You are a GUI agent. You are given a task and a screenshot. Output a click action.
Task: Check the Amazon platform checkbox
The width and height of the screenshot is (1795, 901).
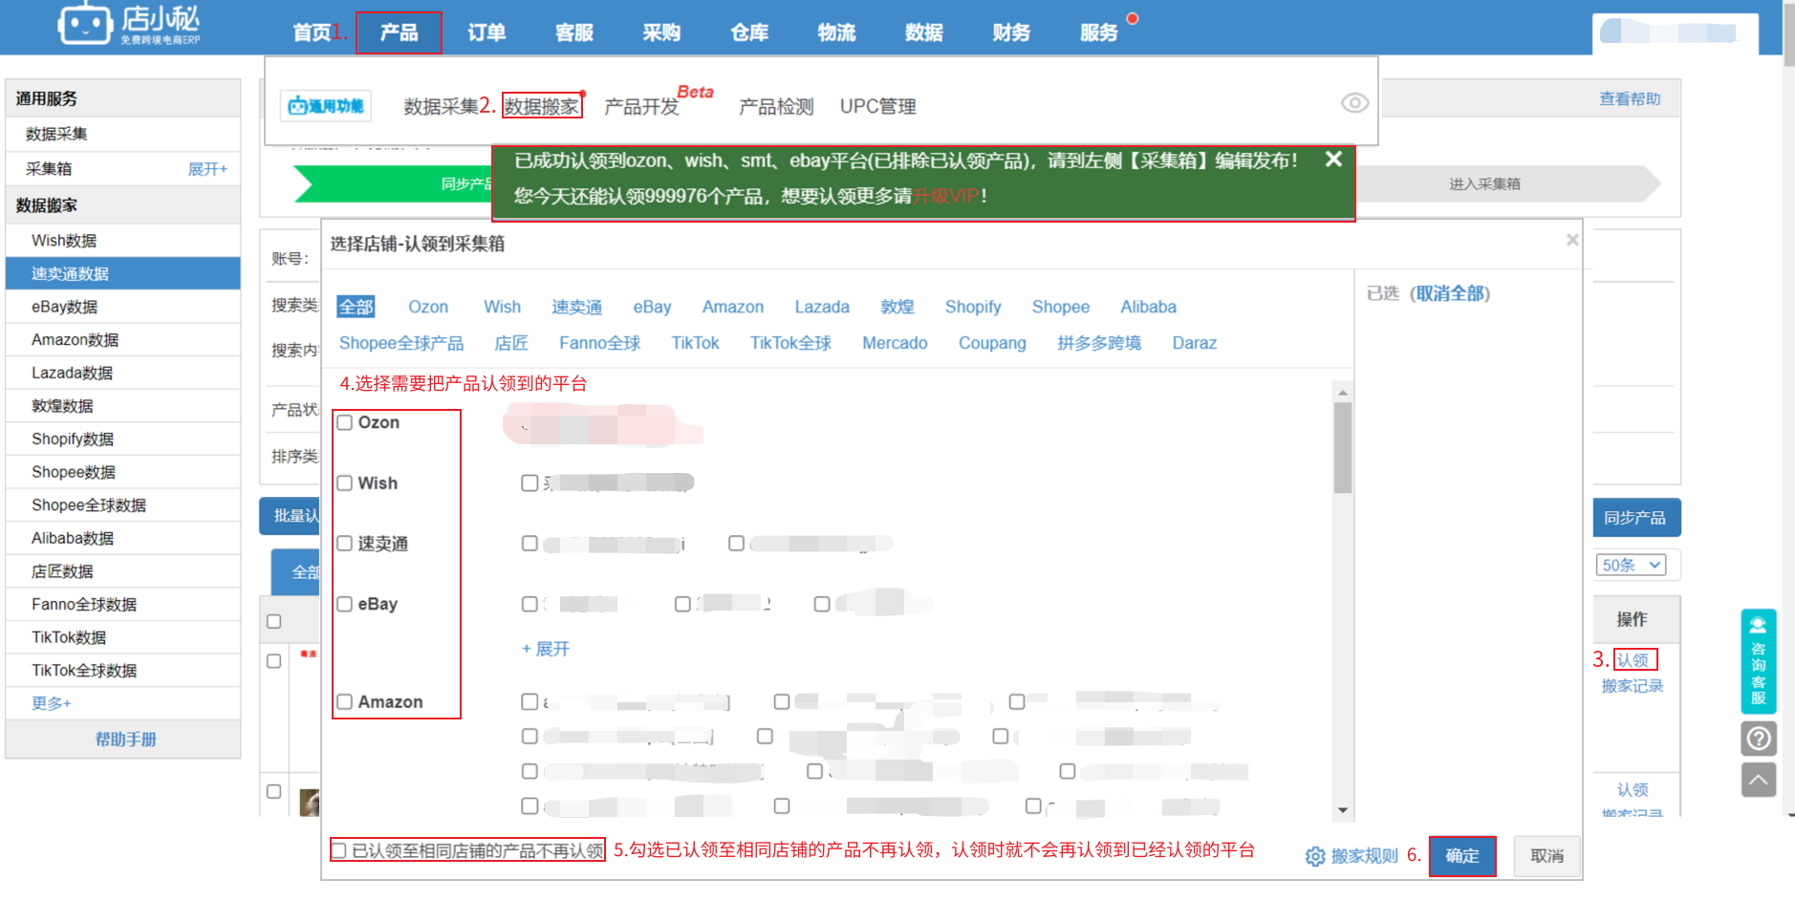tap(345, 702)
